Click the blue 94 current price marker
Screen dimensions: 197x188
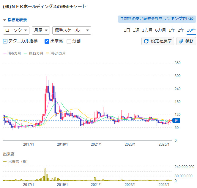click(176, 121)
